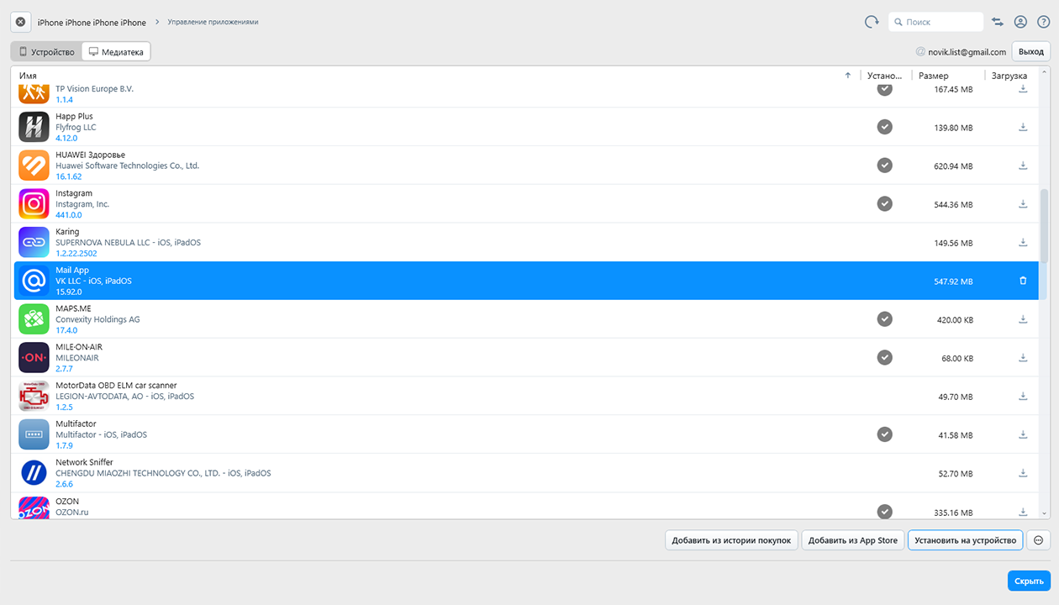This screenshot has height=605, width=1059.
Task: Click the HUAWEI Здоровье app icon
Action: [34, 165]
